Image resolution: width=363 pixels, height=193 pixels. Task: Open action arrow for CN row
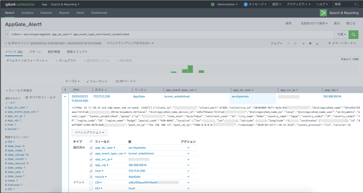click(188, 183)
